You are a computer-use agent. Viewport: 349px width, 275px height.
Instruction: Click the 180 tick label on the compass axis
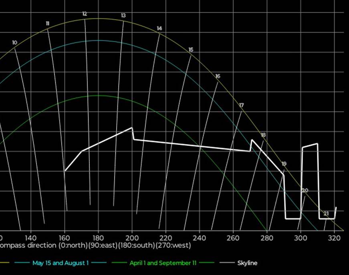pyautogui.click(x=99, y=237)
